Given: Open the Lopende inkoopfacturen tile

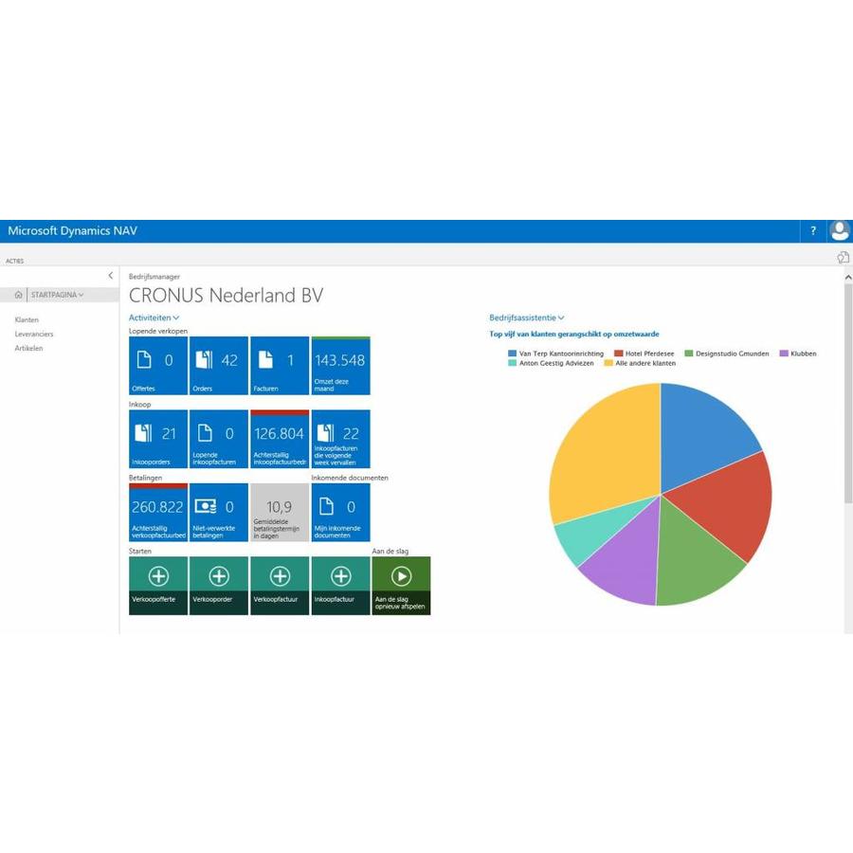Looking at the screenshot, I should coord(219,439).
